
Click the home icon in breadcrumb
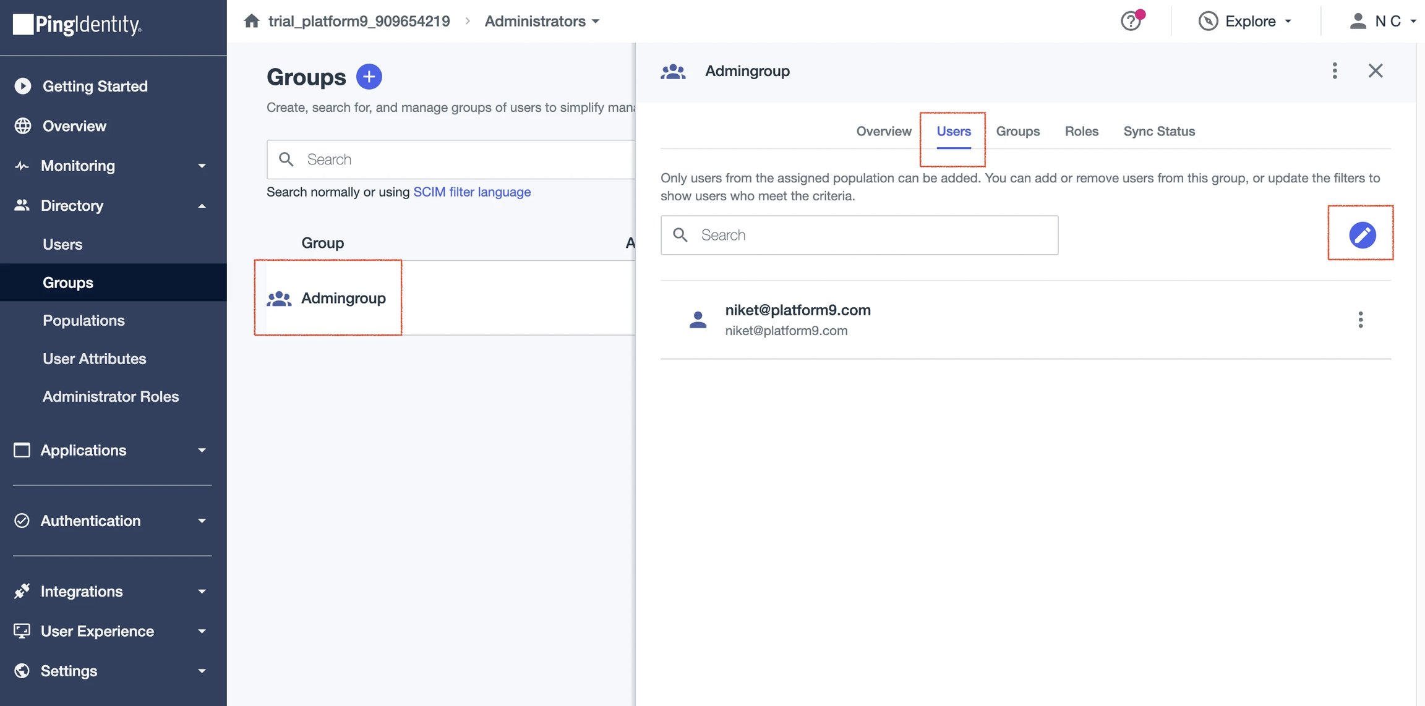pos(252,21)
